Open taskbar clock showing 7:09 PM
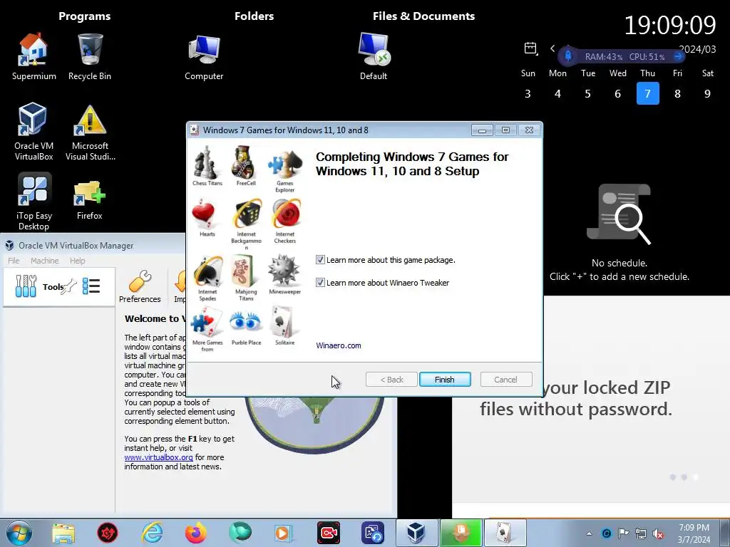 point(694,533)
